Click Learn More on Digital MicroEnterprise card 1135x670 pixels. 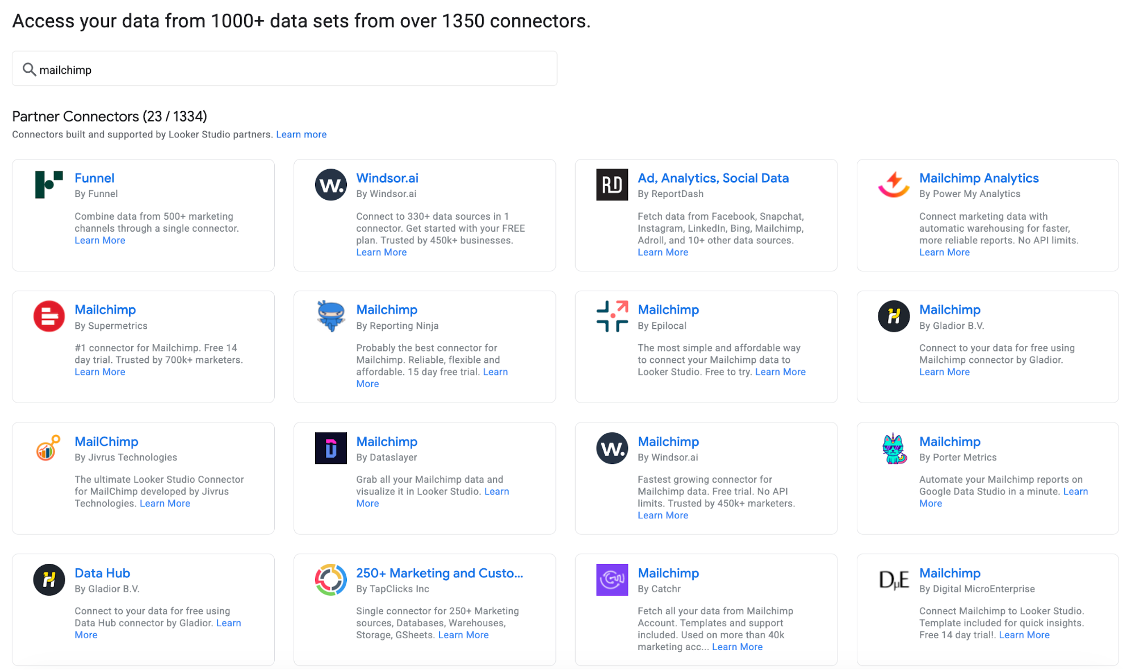(x=1024, y=635)
